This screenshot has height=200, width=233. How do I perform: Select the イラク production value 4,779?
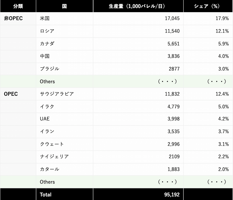tap(174, 106)
